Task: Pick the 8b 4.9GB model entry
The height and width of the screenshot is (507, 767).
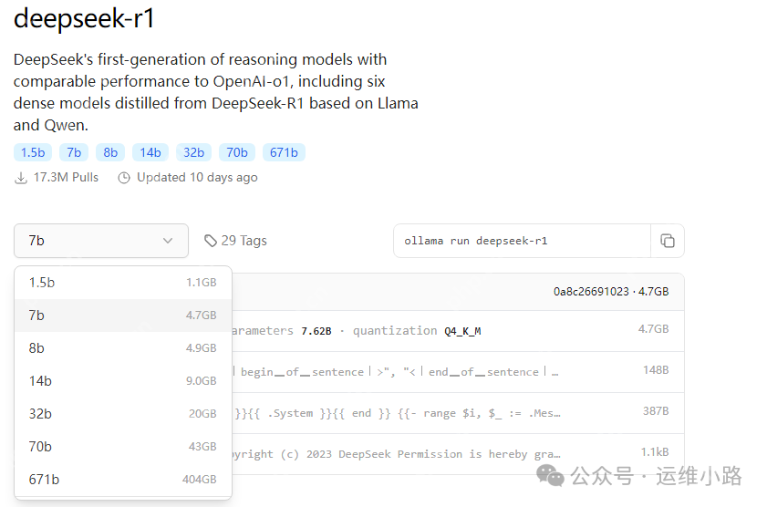Action: point(123,348)
